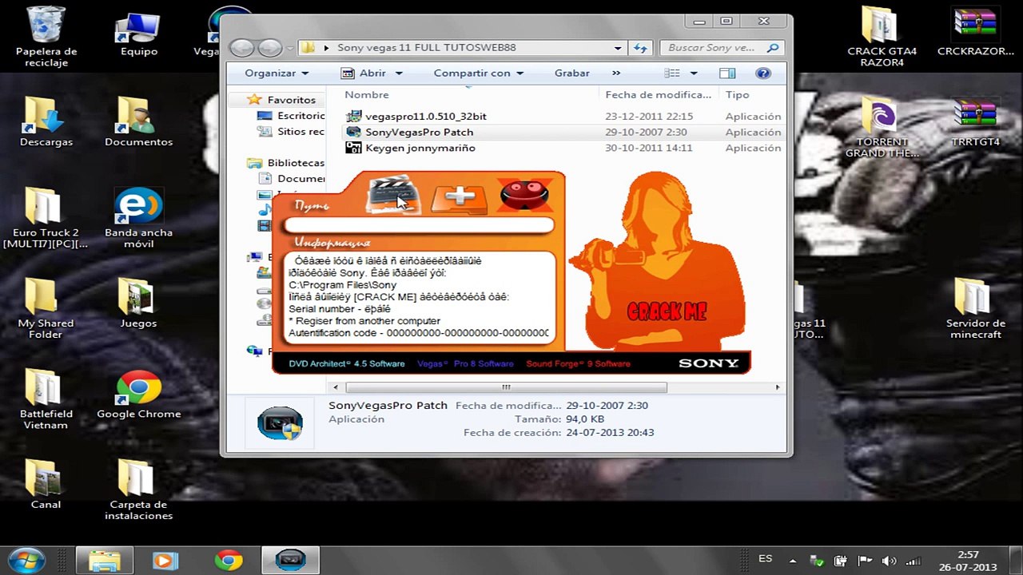1023x575 pixels.
Task: Open the network signal icon in the tray
Action: [x=914, y=561]
